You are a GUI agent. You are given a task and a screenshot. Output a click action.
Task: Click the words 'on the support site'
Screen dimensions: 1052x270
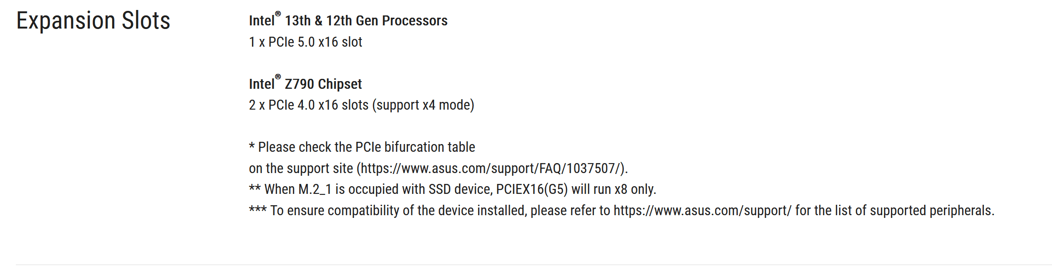point(301,169)
